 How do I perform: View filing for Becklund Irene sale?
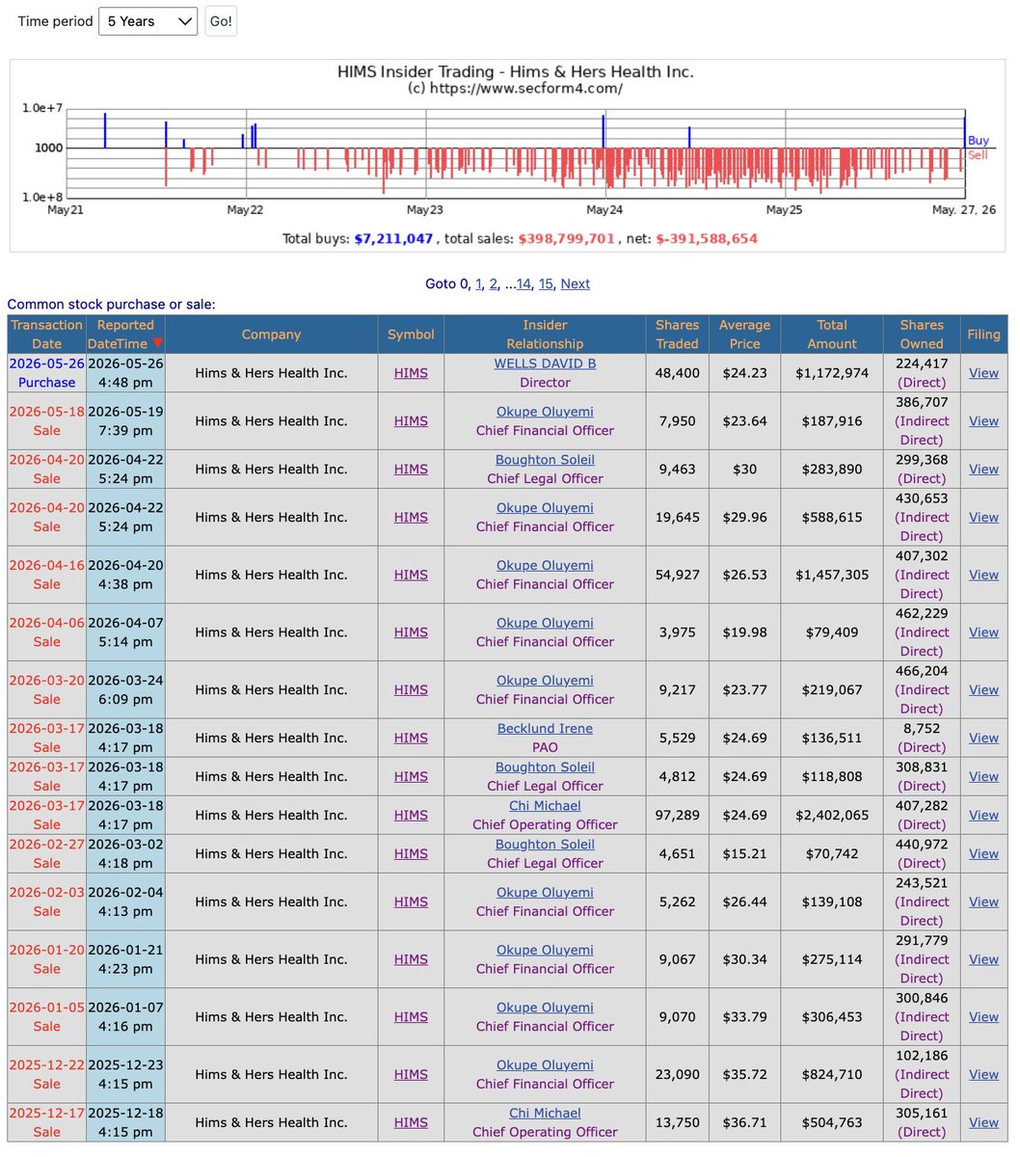pyautogui.click(x=983, y=738)
